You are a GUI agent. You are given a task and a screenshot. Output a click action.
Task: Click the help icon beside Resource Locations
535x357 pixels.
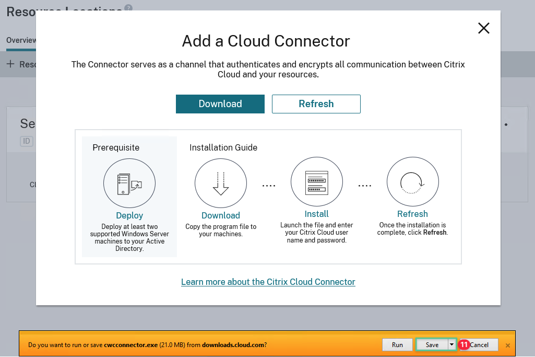[x=128, y=7]
